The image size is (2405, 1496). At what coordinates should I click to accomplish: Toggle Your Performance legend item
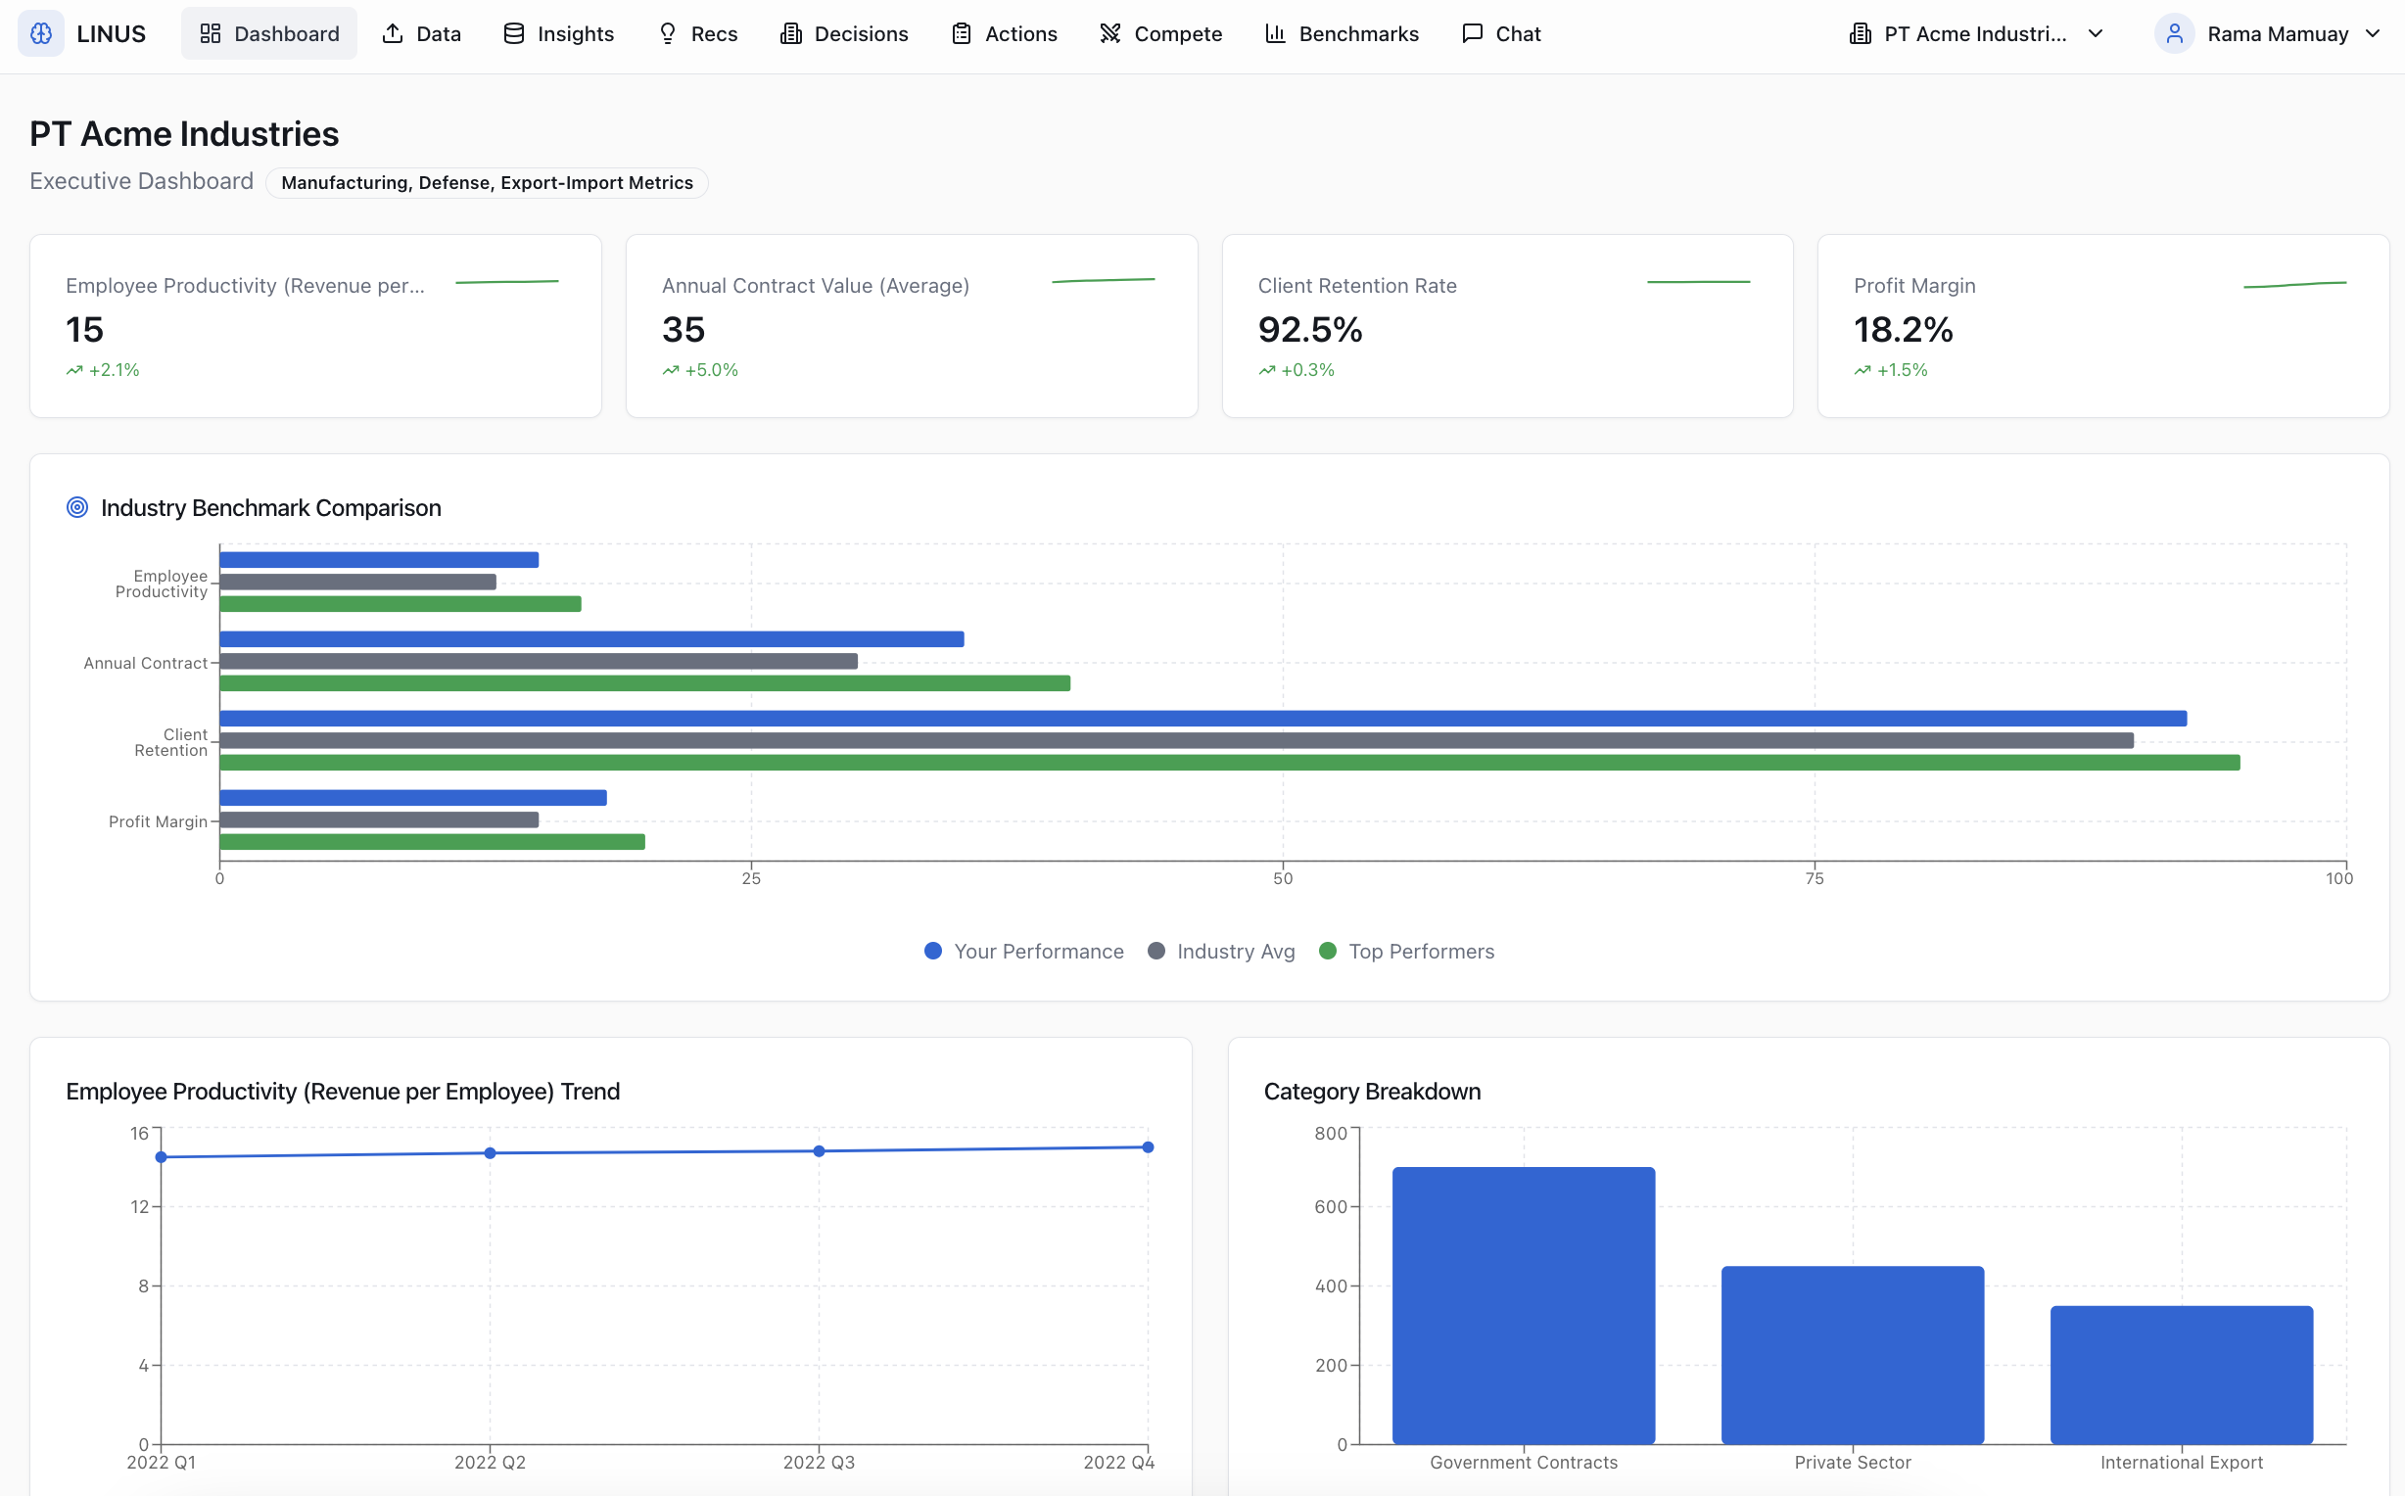(1024, 951)
